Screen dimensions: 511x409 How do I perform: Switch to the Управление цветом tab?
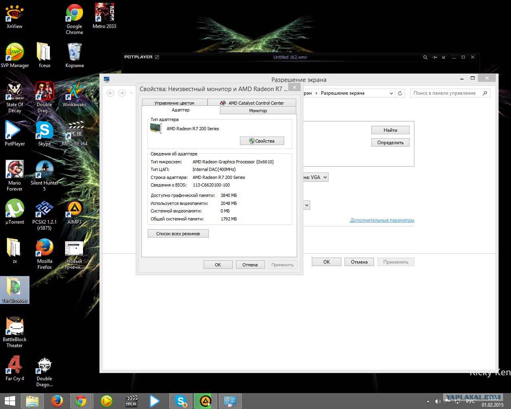point(174,103)
